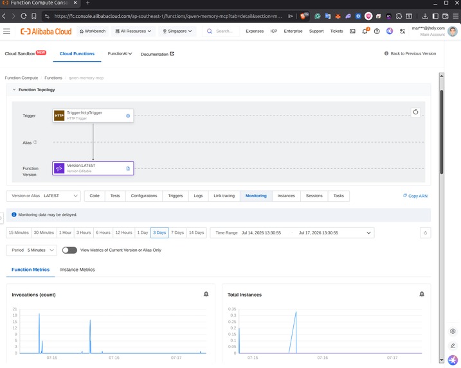Open the floating settings gear icon
The image size is (461, 368).
(x=453, y=331)
